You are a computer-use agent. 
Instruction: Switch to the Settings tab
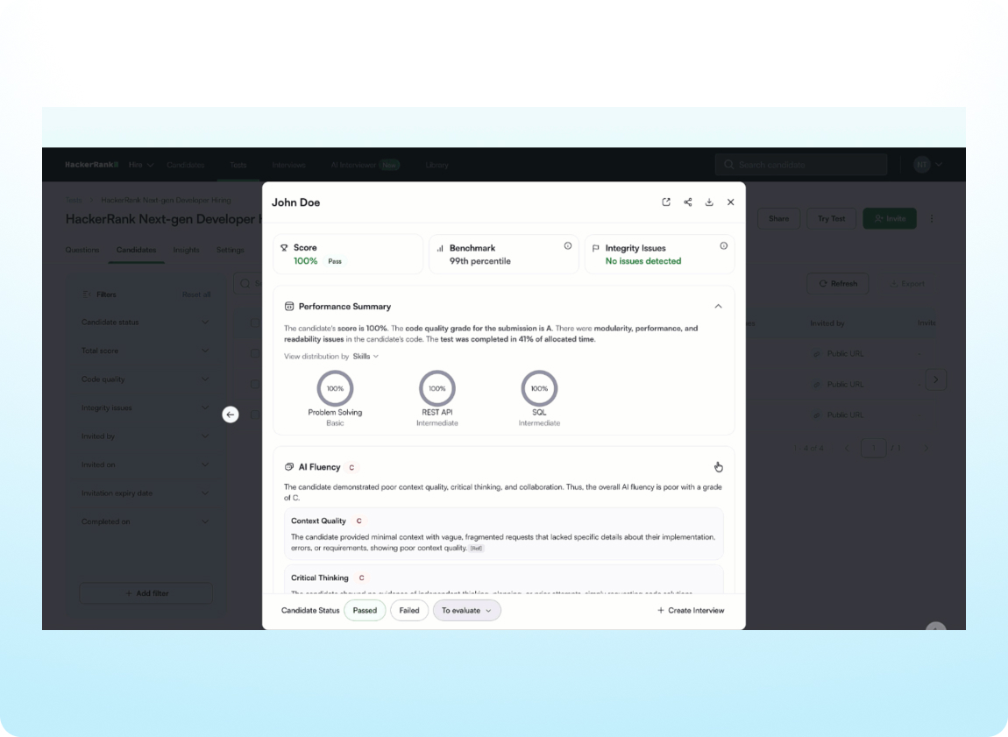[231, 250]
